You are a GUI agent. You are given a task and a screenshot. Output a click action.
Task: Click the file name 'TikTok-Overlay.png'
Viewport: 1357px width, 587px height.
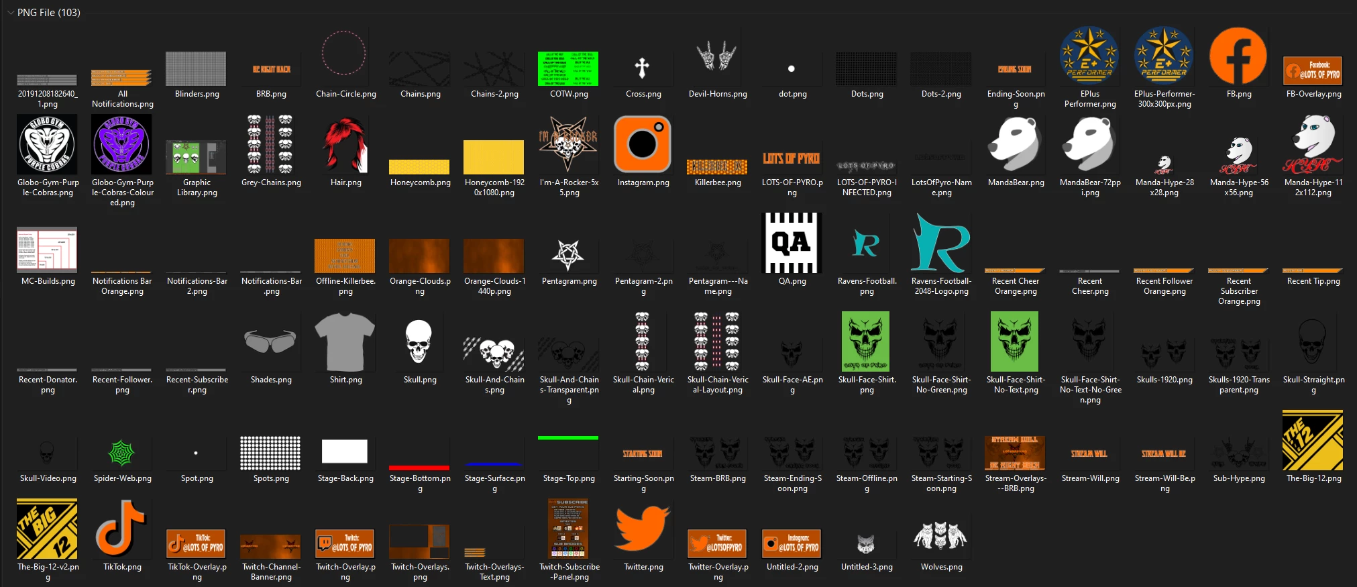tap(197, 572)
